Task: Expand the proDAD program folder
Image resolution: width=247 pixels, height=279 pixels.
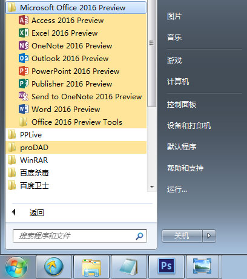Action: coord(76,147)
